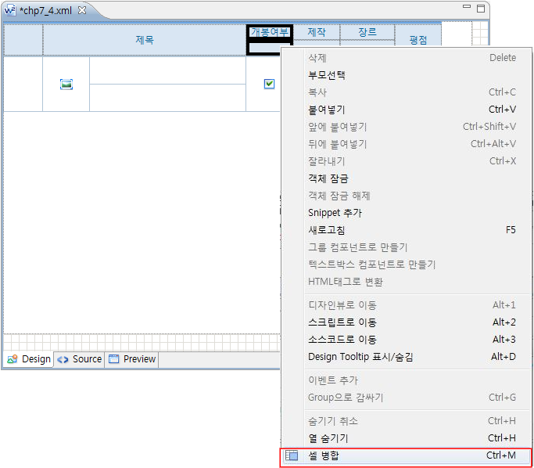Click the 제작 column header
534x468 pixels.
coord(317,32)
